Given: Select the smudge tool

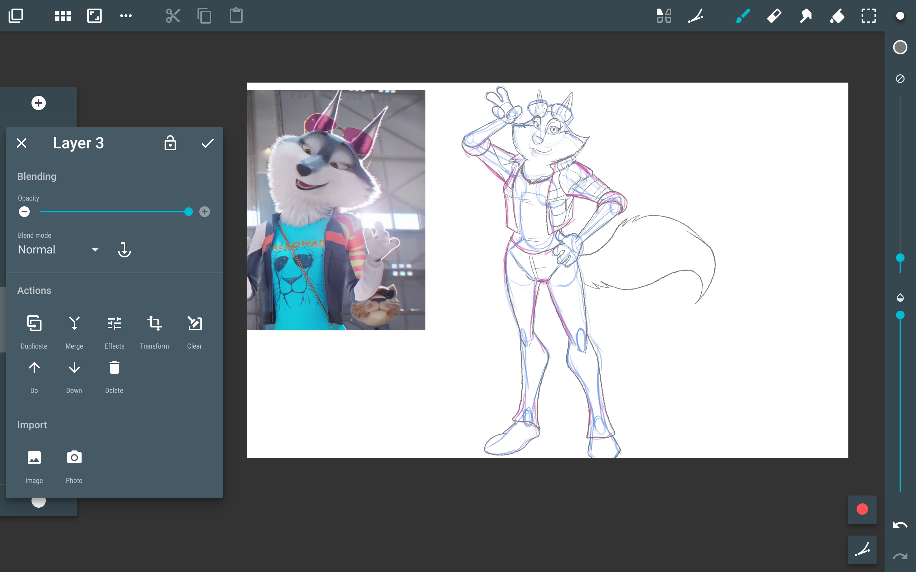Looking at the screenshot, I should point(805,16).
